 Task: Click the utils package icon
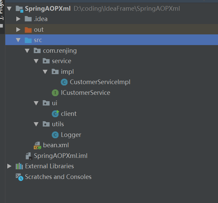click(x=46, y=124)
